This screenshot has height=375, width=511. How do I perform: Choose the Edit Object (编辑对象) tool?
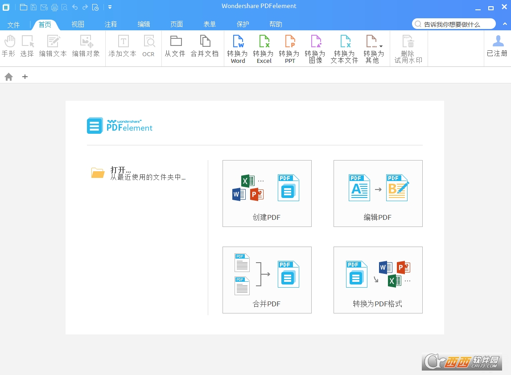(x=86, y=46)
